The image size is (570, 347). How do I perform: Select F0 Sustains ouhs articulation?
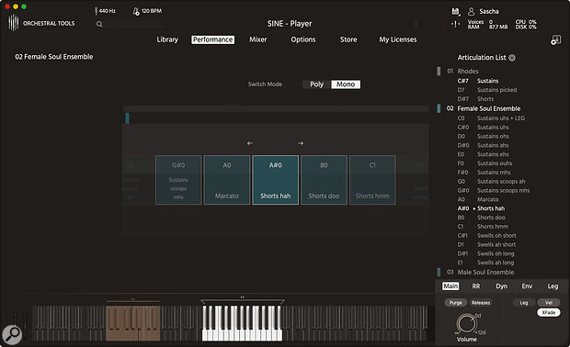click(x=484, y=163)
